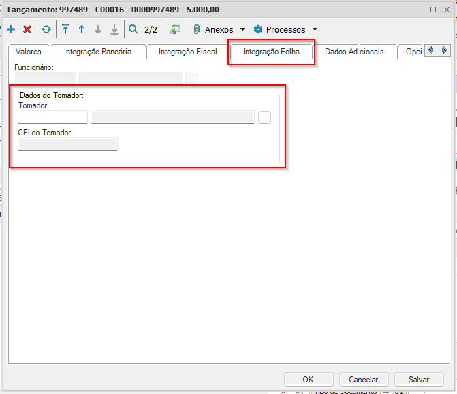Click the Cancelar button
The width and height of the screenshot is (457, 394).
point(364,380)
